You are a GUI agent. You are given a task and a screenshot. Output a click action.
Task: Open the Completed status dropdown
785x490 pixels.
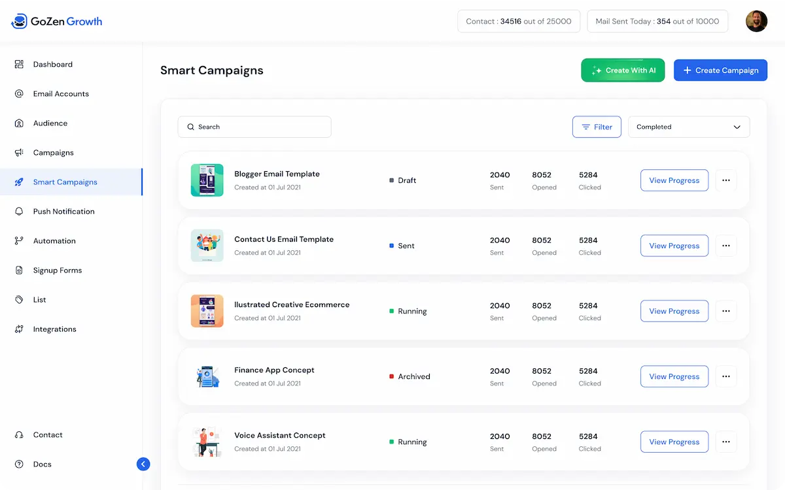tap(689, 127)
